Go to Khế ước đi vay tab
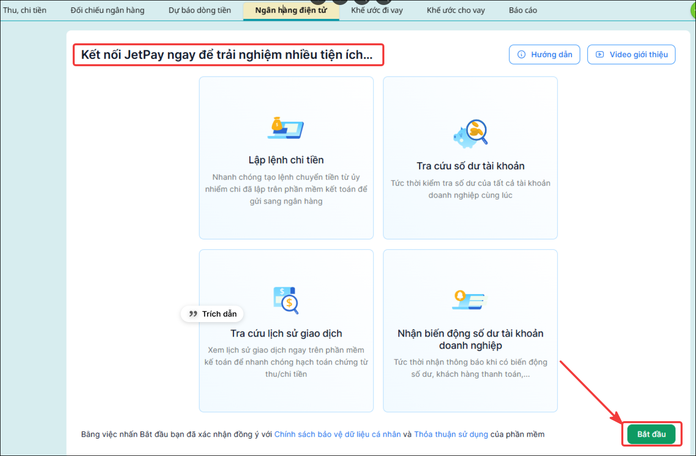696x456 pixels. [377, 10]
